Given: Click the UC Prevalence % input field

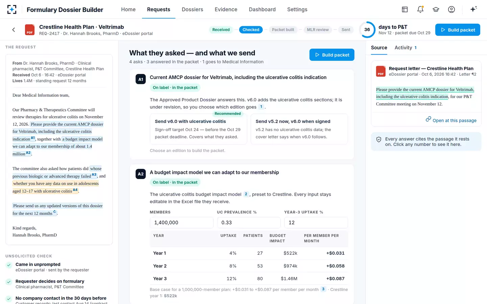Looking at the screenshot, I should point(249,223).
